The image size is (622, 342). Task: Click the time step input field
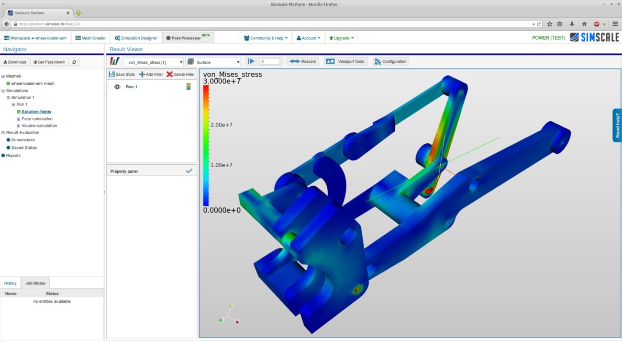coord(270,61)
